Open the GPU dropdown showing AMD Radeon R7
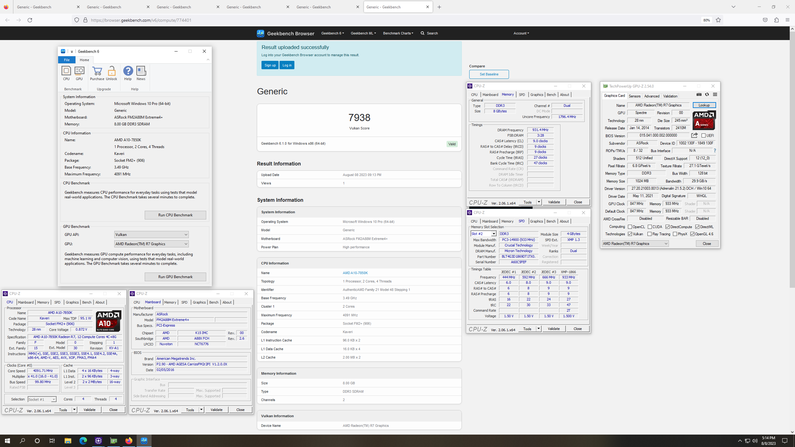 point(152,244)
